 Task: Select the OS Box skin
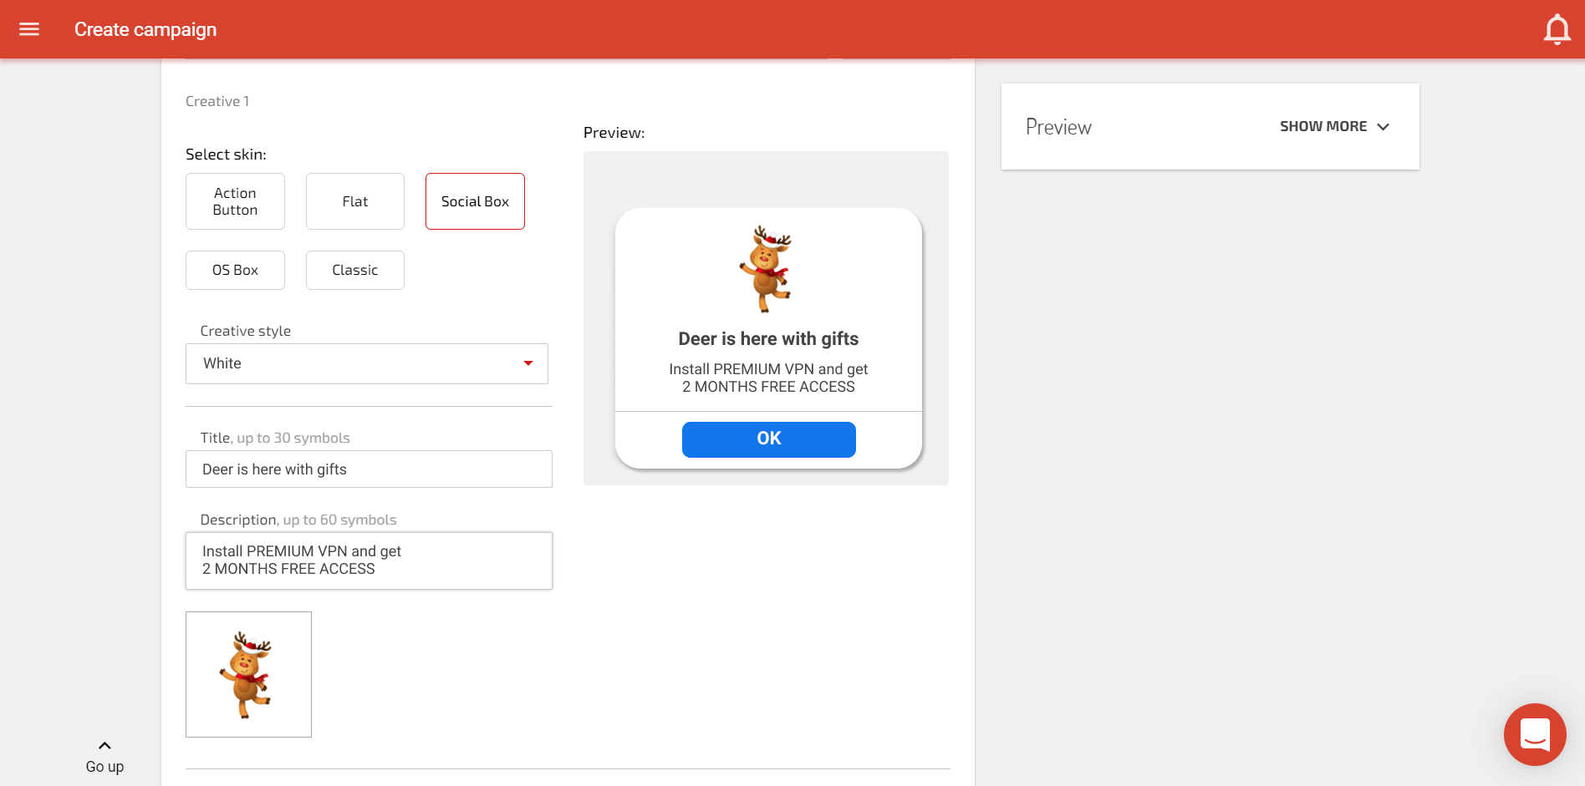235,270
